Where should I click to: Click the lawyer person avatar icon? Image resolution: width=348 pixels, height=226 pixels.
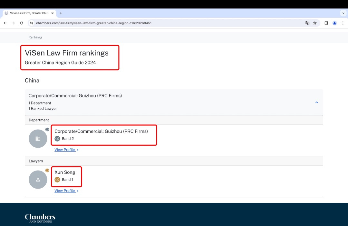point(38,180)
